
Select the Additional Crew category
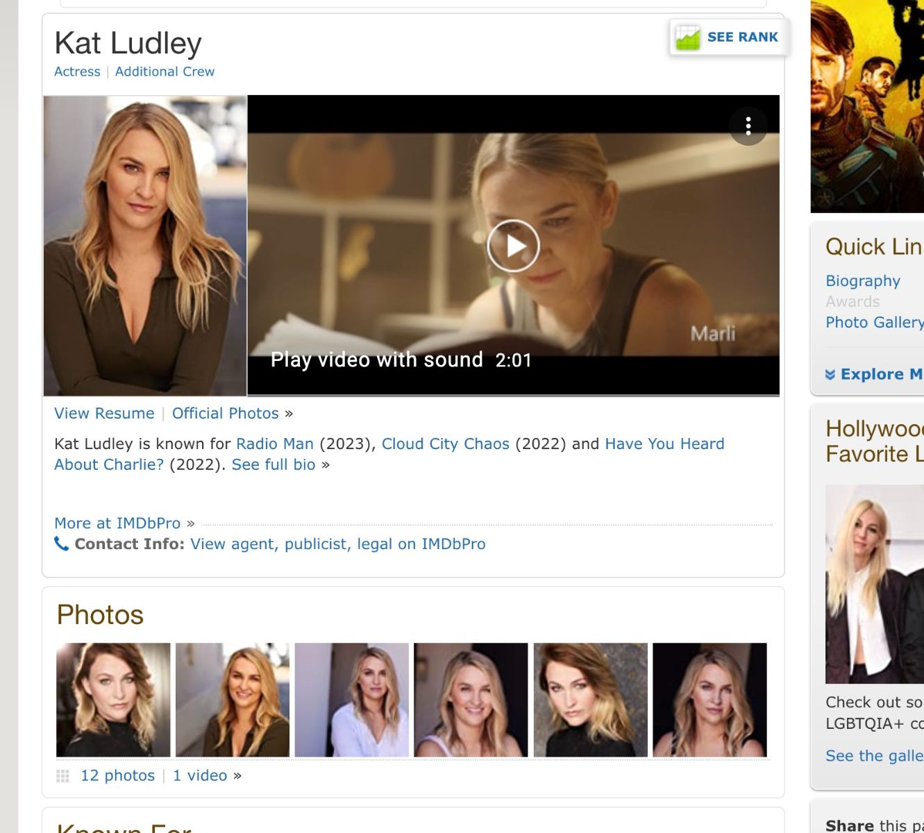[165, 71]
